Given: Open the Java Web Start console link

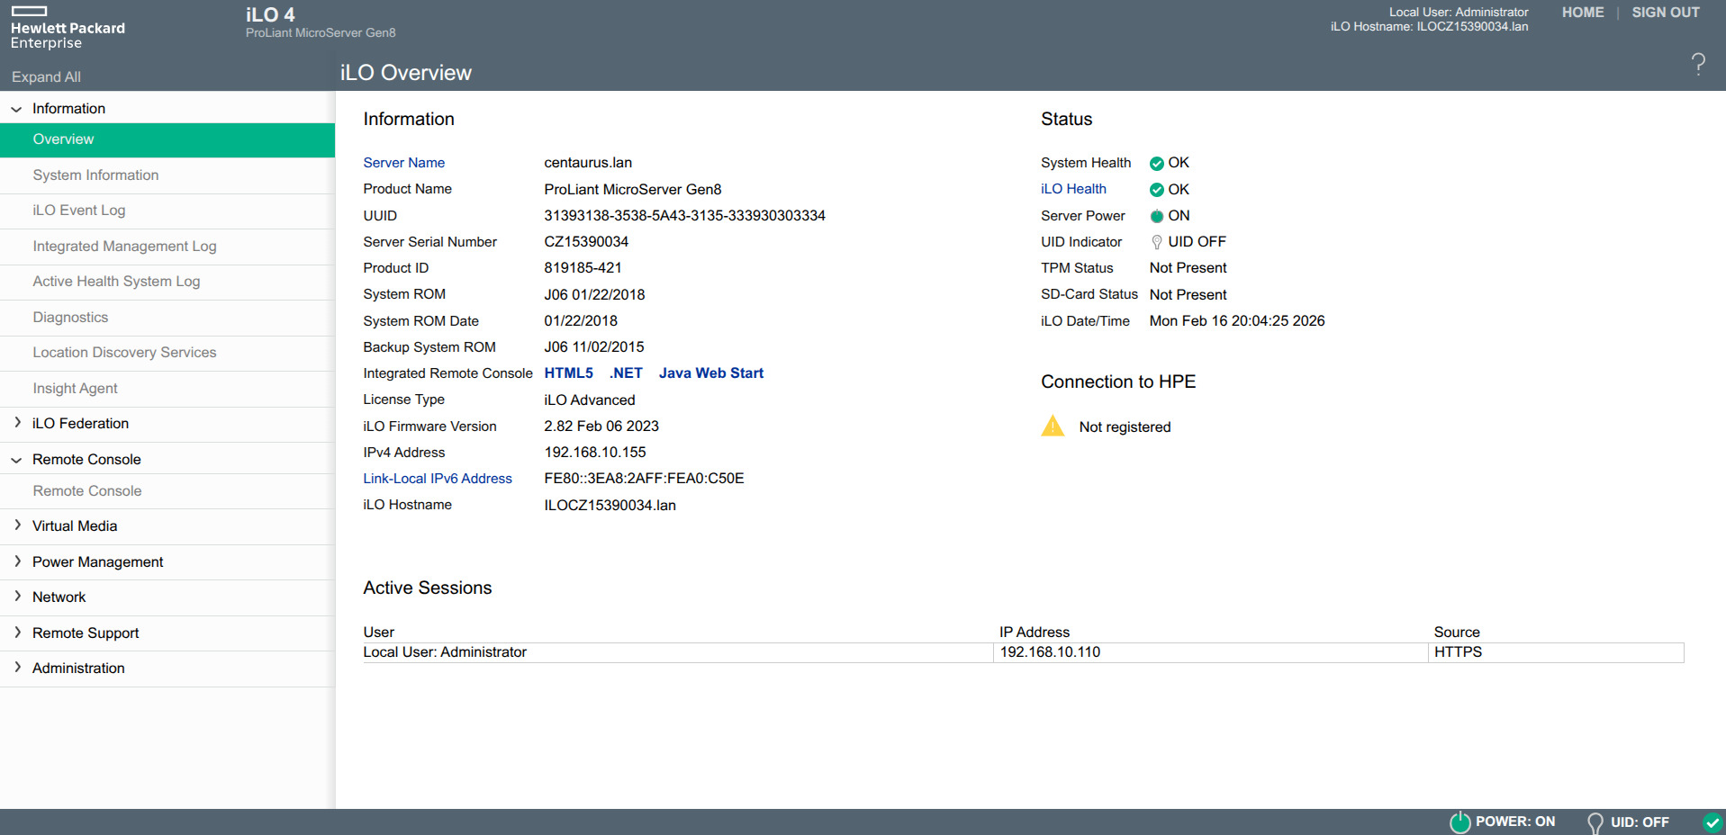Looking at the screenshot, I should click(710, 373).
